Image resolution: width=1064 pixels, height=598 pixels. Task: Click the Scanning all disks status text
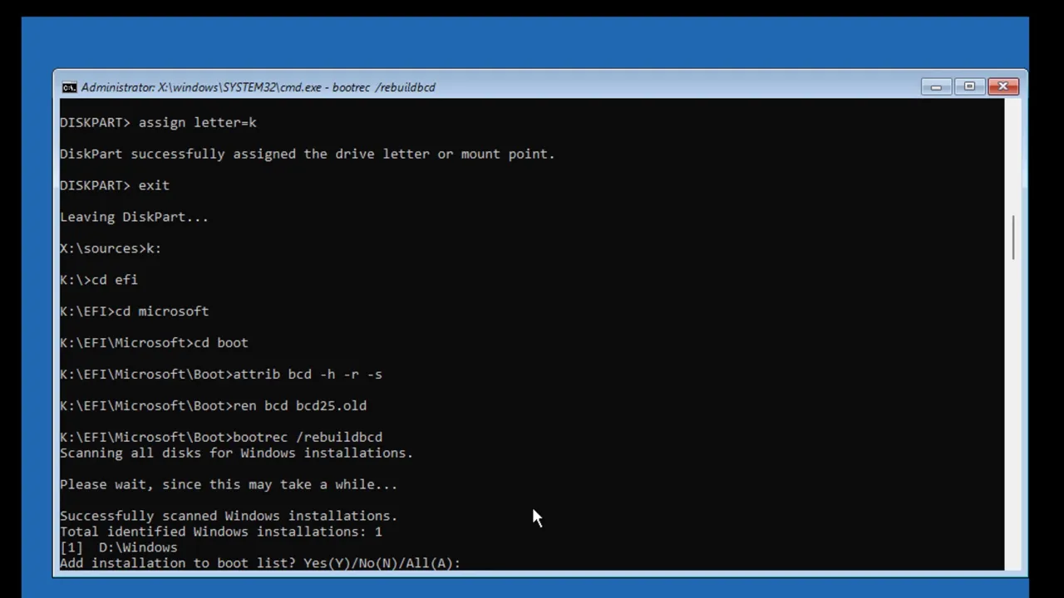(x=237, y=453)
